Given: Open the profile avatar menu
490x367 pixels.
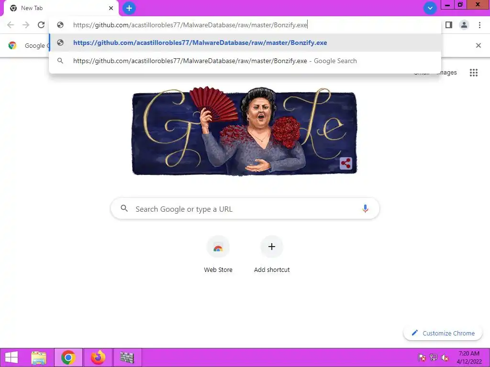Looking at the screenshot, I should (464, 25).
